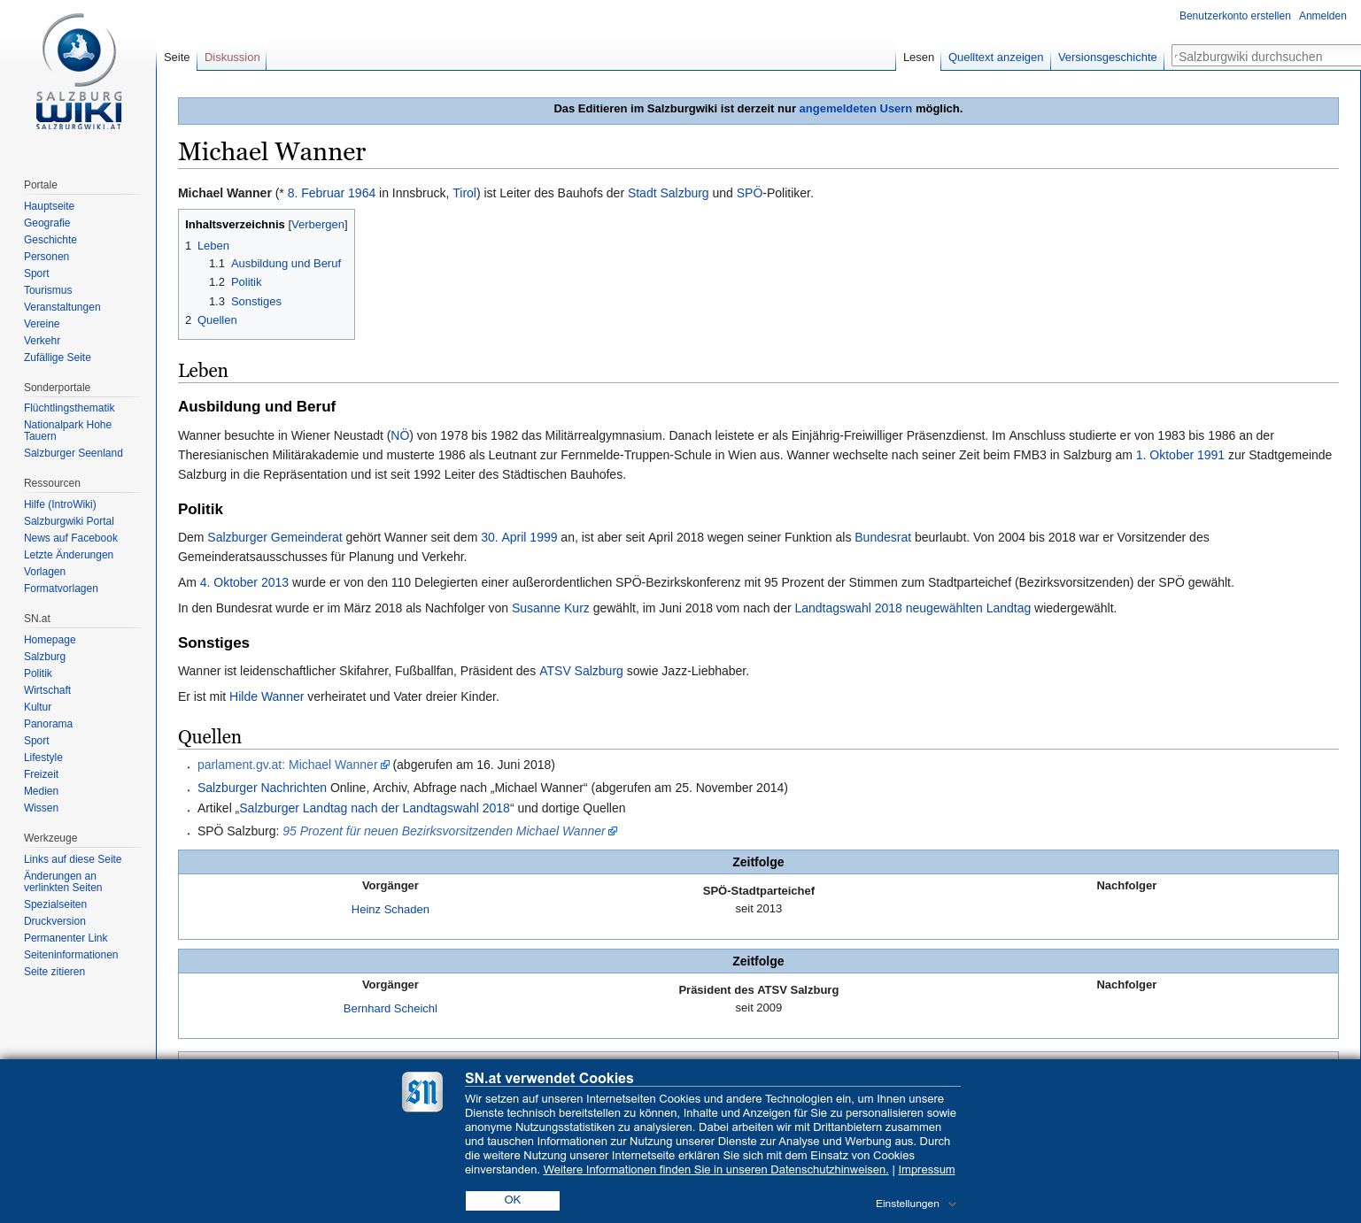Open SN.at Homepage link
The height and width of the screenshot is (1223, 1361).
(x=50, y=640)
